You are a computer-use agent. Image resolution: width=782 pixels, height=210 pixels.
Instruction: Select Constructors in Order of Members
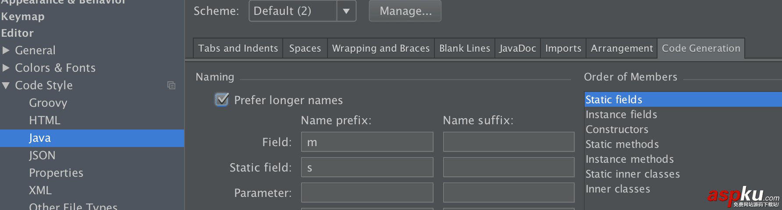[x=617, y=129]
